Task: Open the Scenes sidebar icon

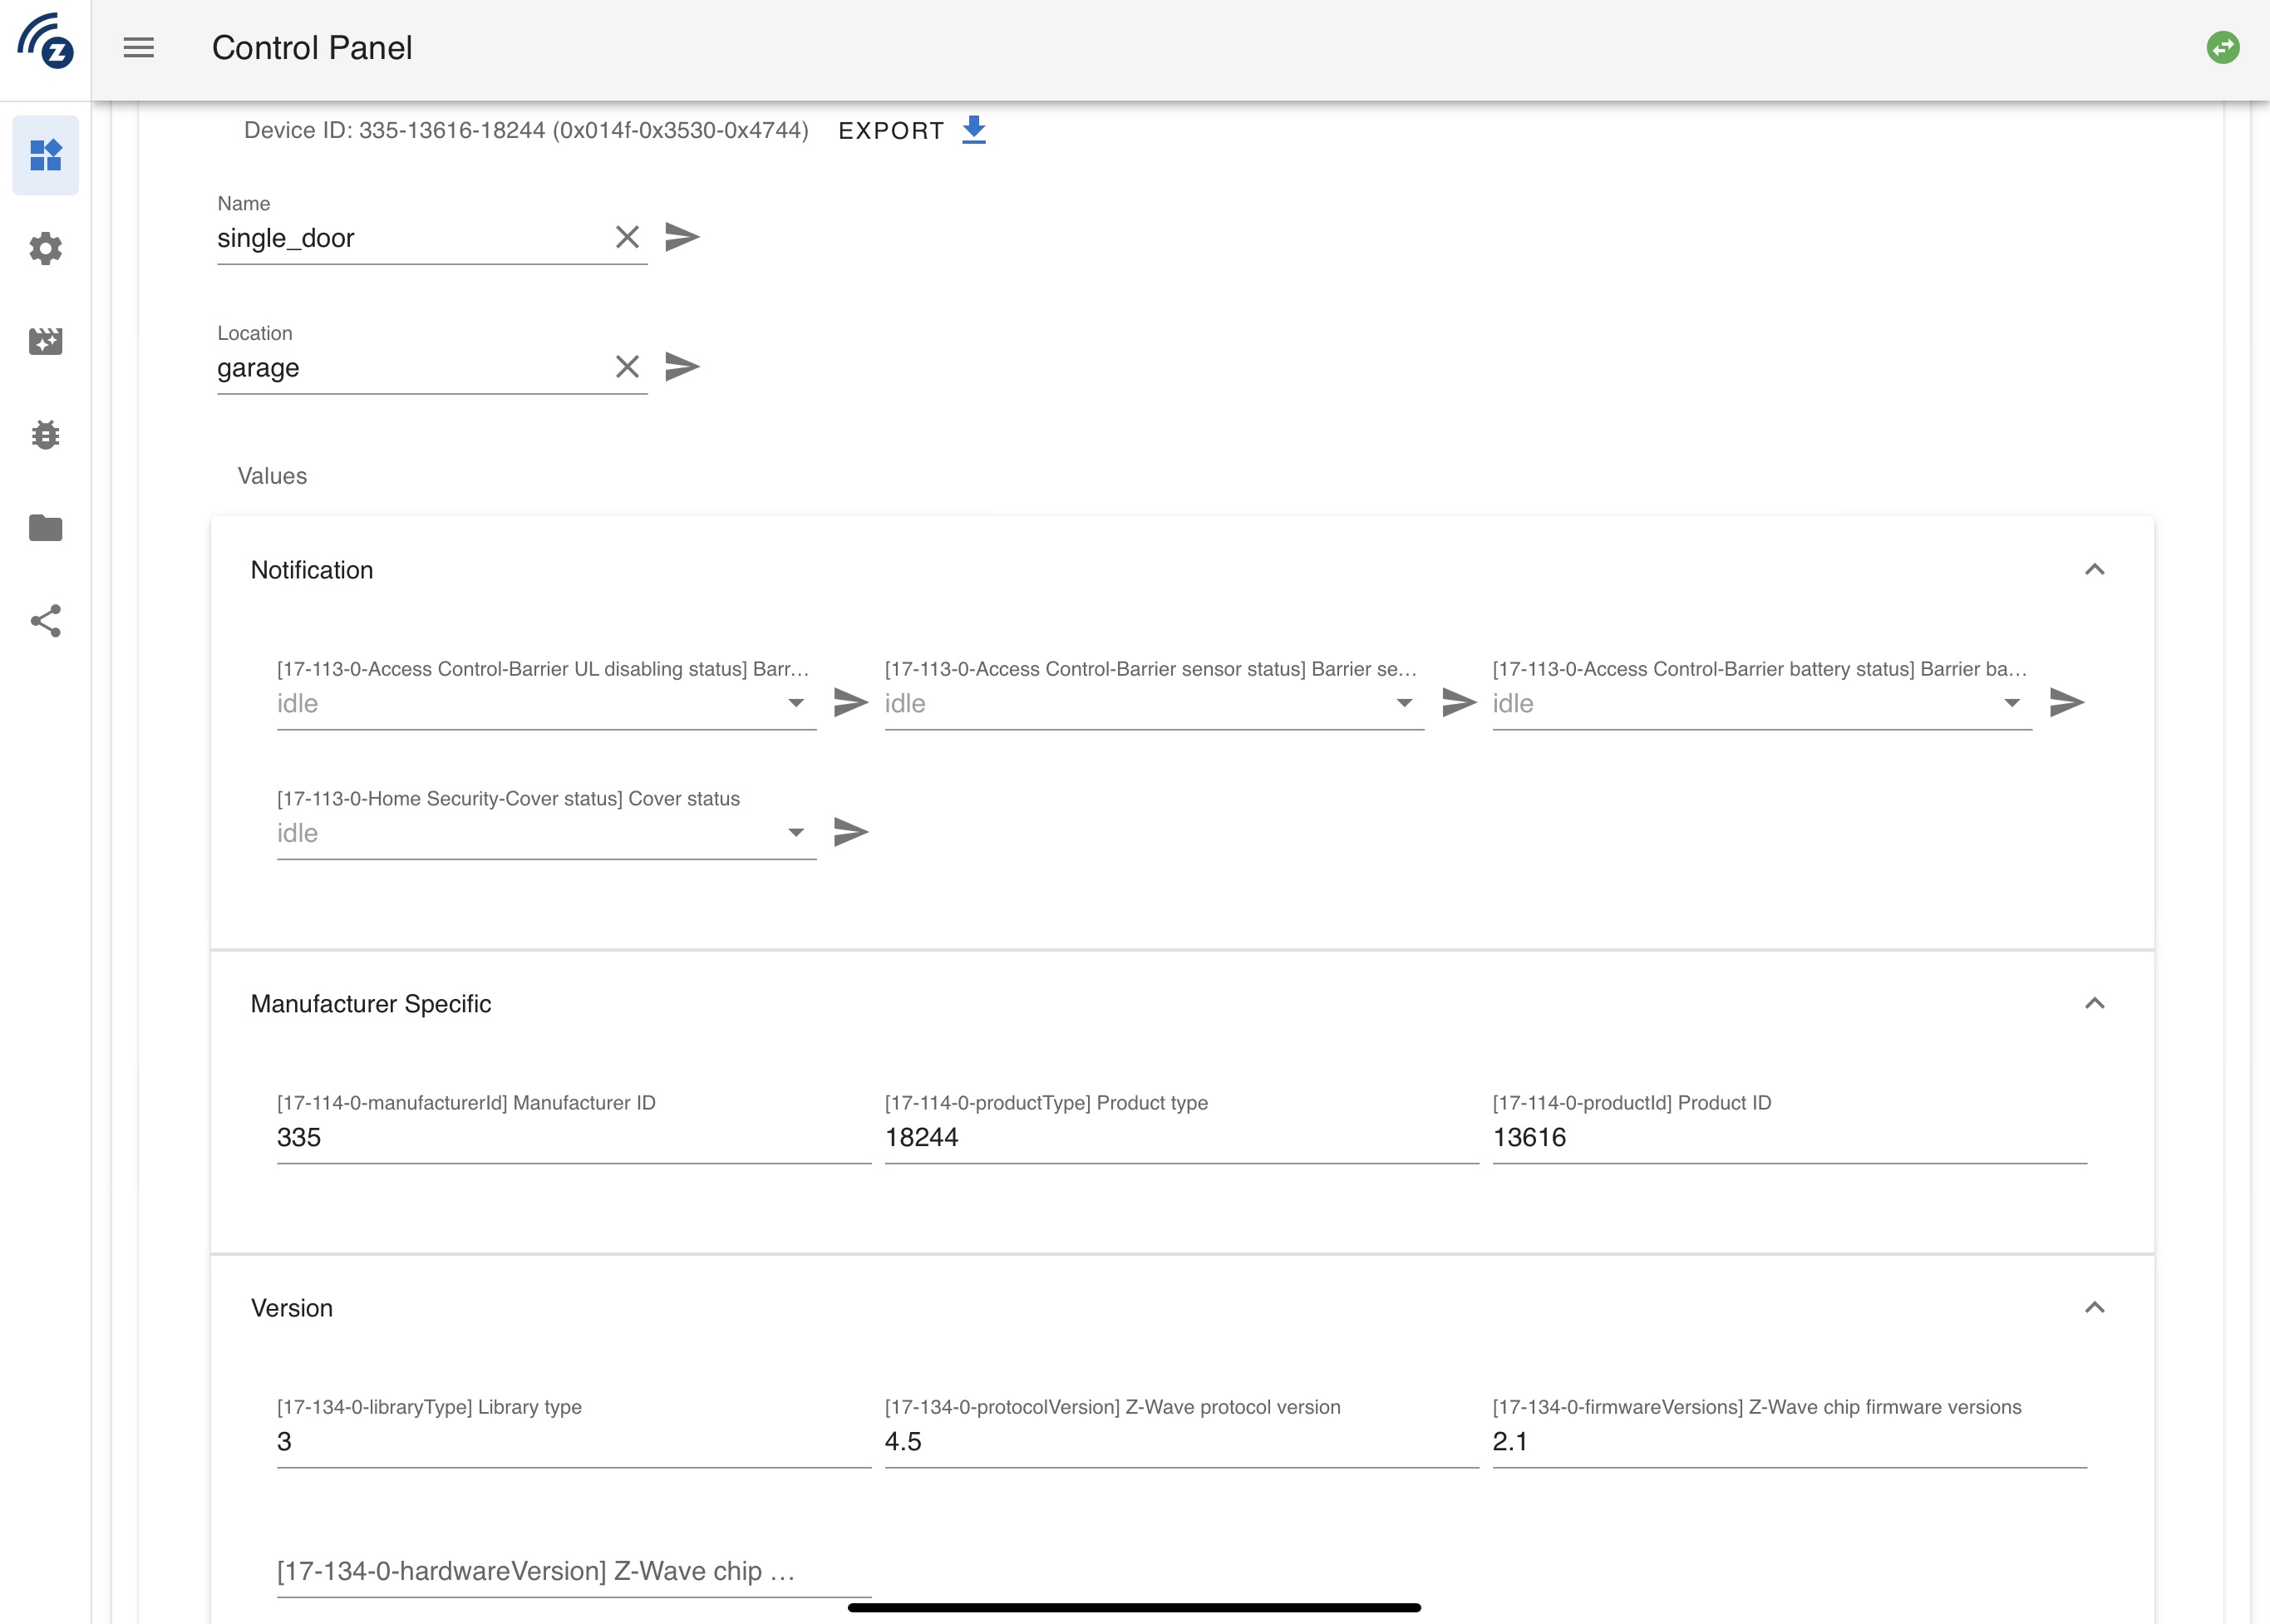Action: 45,341
